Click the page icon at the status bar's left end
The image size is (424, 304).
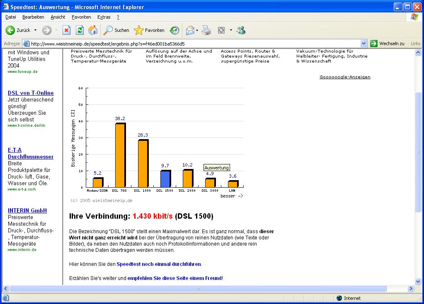click(6, 298)
